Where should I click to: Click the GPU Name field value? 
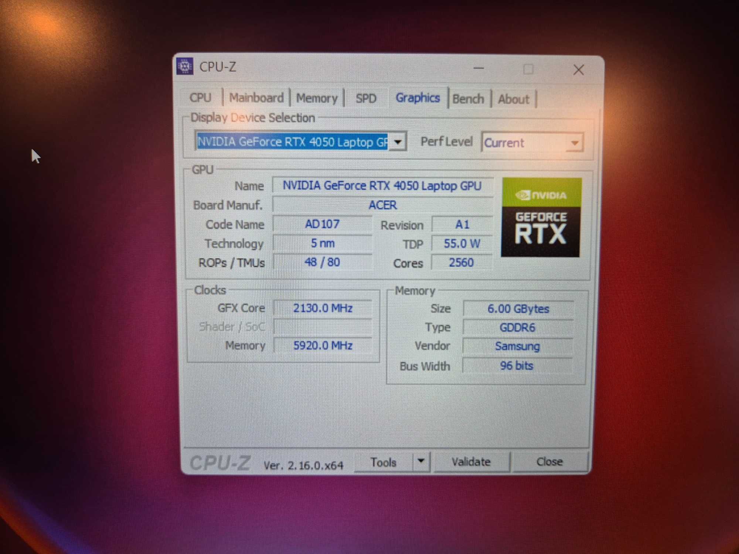382,185
